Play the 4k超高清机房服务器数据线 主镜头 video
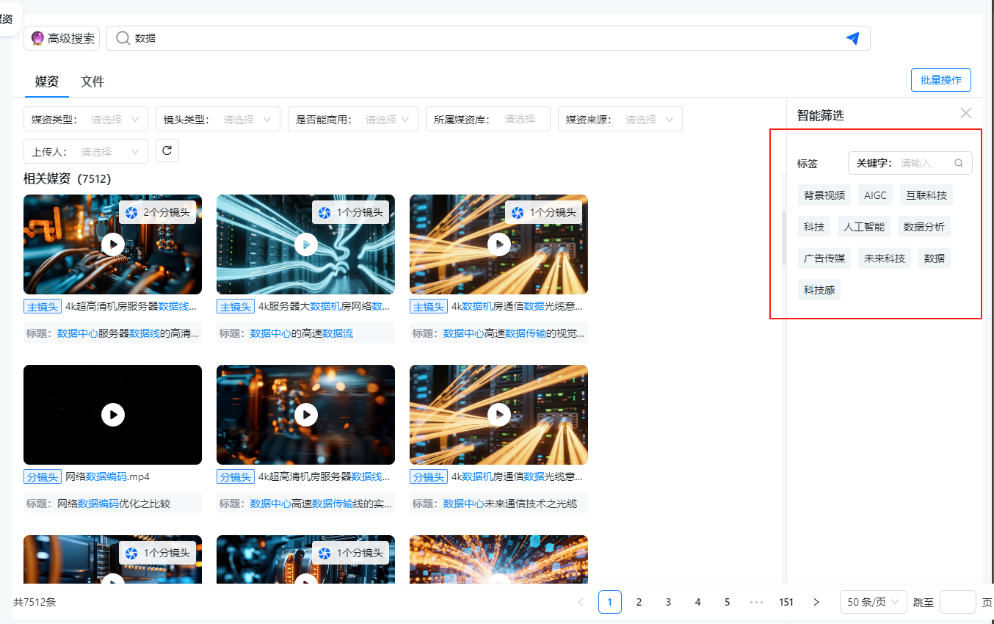The image size is (994, 624). [x=112, y=244]
